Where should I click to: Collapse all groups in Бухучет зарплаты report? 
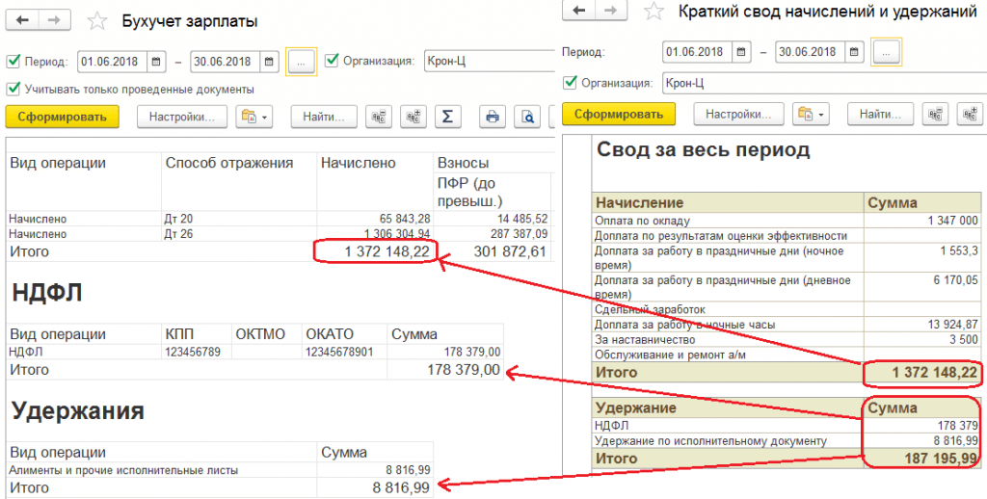point(380,117)
